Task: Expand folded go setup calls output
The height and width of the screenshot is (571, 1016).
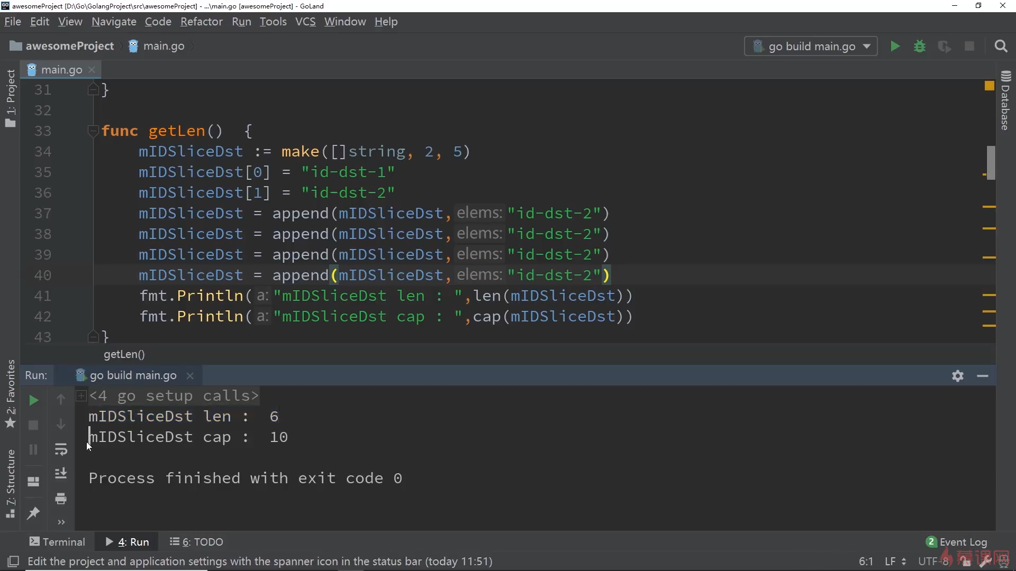Action: click(x=81, y=395)
